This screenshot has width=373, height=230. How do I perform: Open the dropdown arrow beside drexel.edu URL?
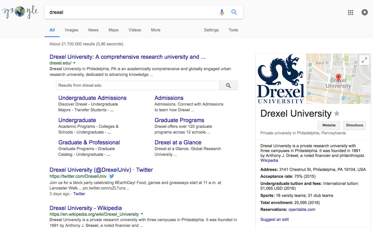(74, 63)
